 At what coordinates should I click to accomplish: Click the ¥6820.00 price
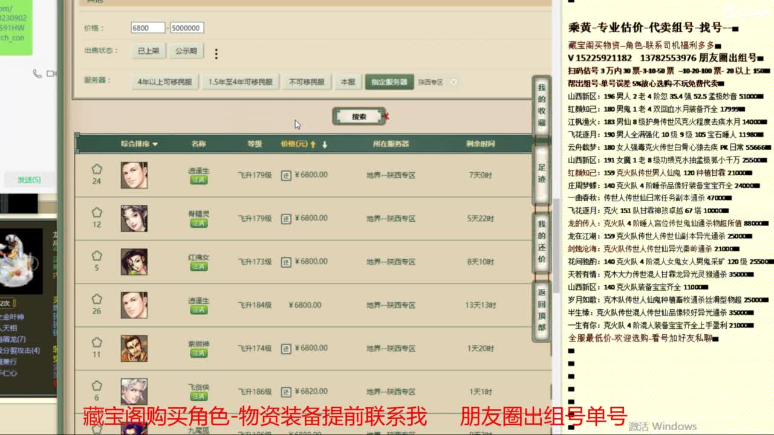[311, 391]
